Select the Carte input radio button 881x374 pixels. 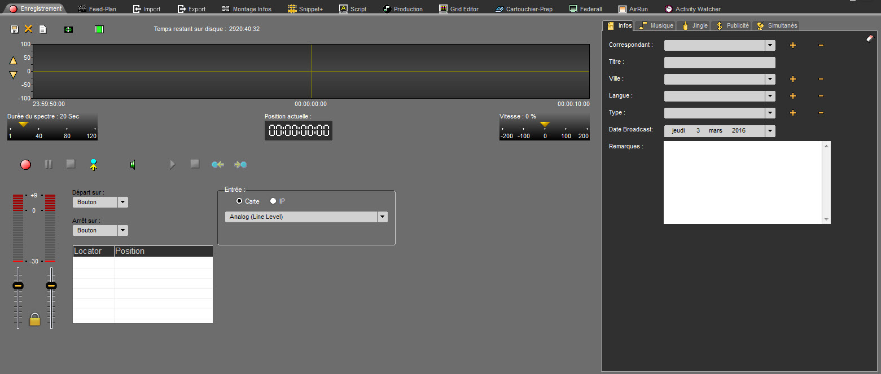(x=239, y=201)
